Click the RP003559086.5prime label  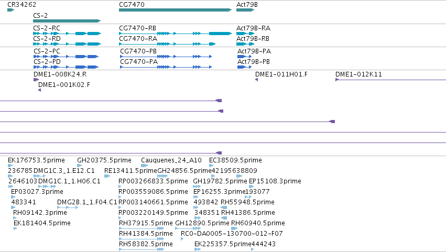point(153,192)
